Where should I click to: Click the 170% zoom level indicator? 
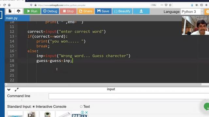pos(153,5)
